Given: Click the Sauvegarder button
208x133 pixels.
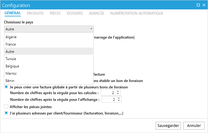Looking at the screenshot, I should tap(168, 125).
